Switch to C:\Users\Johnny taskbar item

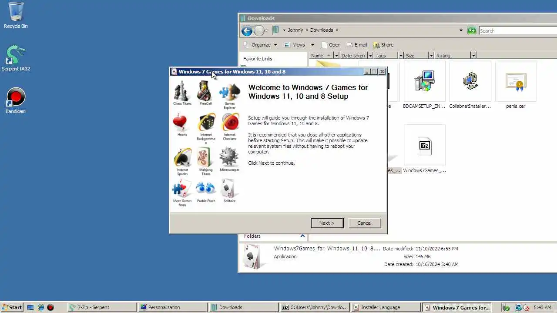coord(315,307)
